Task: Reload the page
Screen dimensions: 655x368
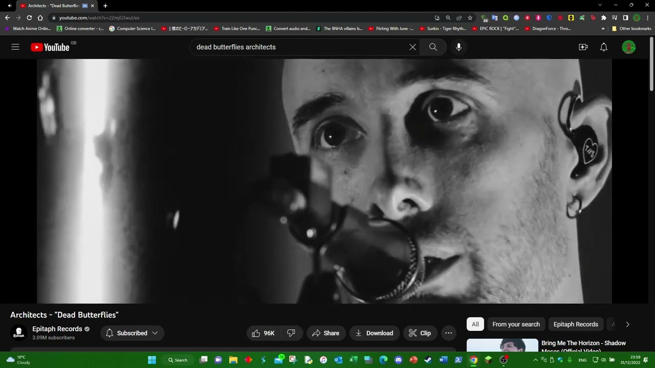Action: click(29, 17)
